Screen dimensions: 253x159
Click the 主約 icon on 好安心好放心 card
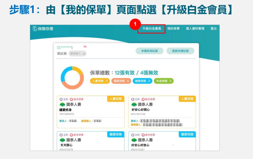click(132, 135)
